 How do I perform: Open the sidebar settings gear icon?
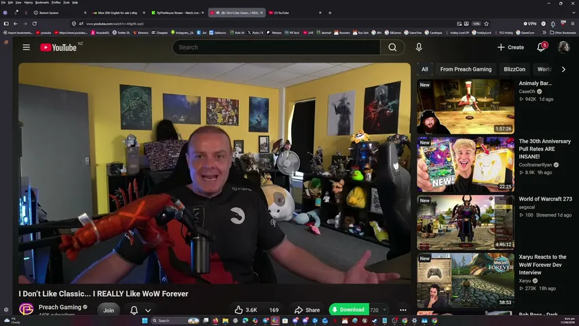point(6,310)
